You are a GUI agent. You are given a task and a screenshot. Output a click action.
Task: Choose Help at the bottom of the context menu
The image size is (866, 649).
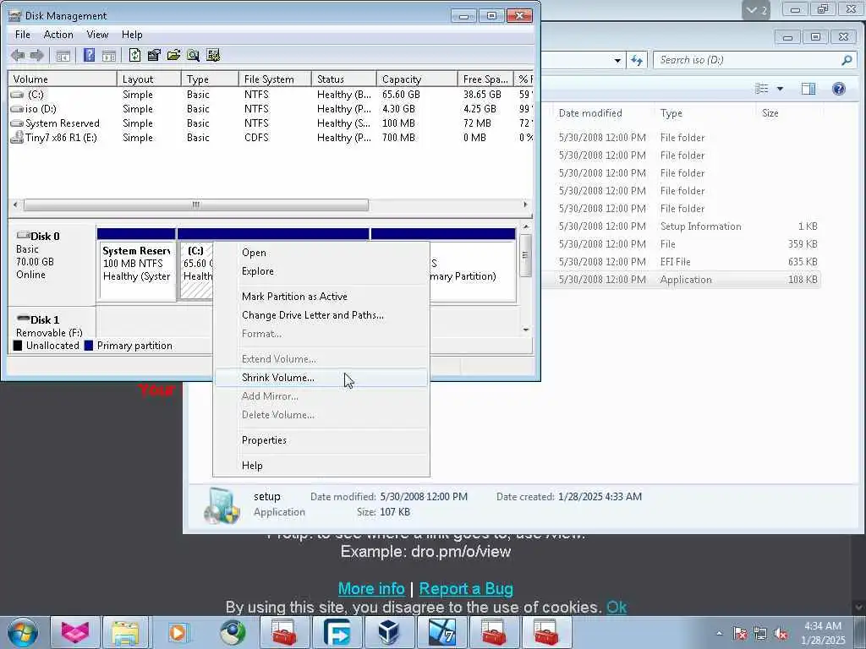(x=321, y=466)
